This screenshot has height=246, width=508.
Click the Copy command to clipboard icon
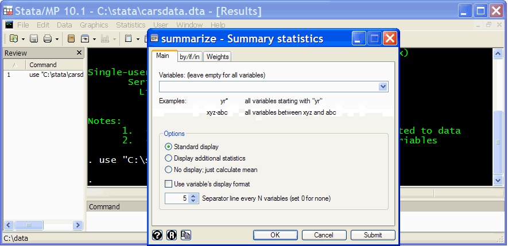185,235
